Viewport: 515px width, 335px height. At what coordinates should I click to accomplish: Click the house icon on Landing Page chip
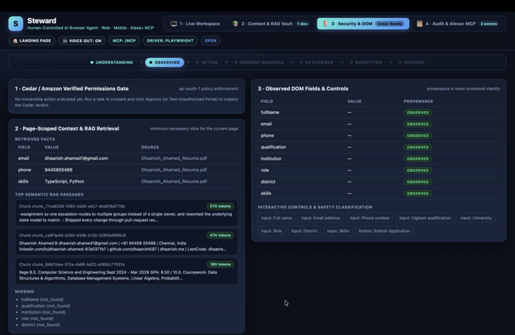pos(15,41)
